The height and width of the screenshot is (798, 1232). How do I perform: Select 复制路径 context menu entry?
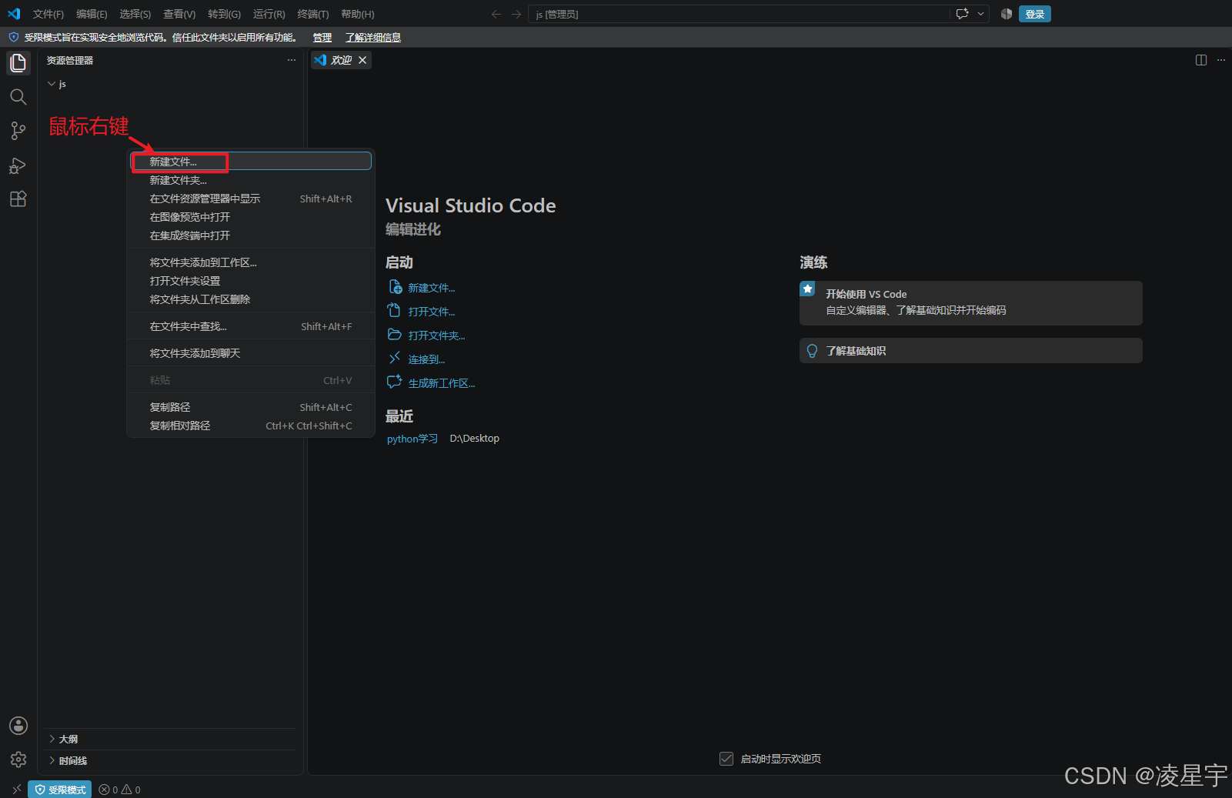point(251,407)
